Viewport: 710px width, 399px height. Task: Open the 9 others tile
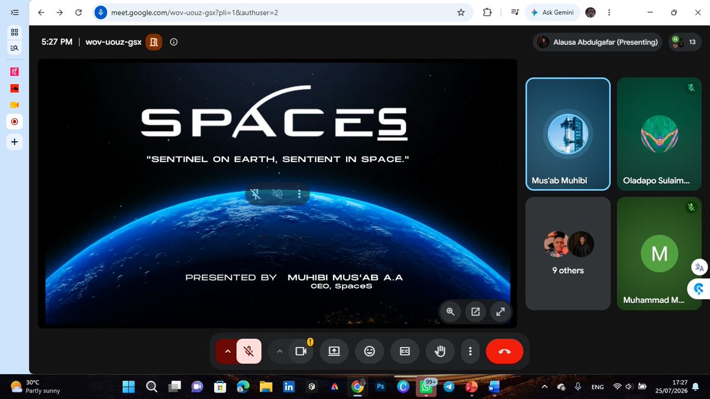(x=568, y=254)
